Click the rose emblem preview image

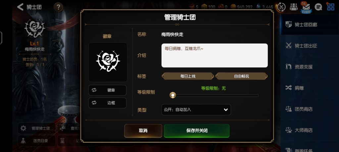coord(108,62)
